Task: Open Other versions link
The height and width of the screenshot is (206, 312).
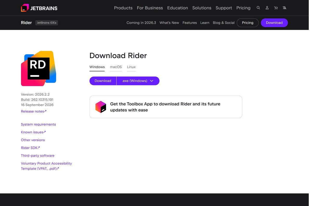Action: (x=33, y=140)
